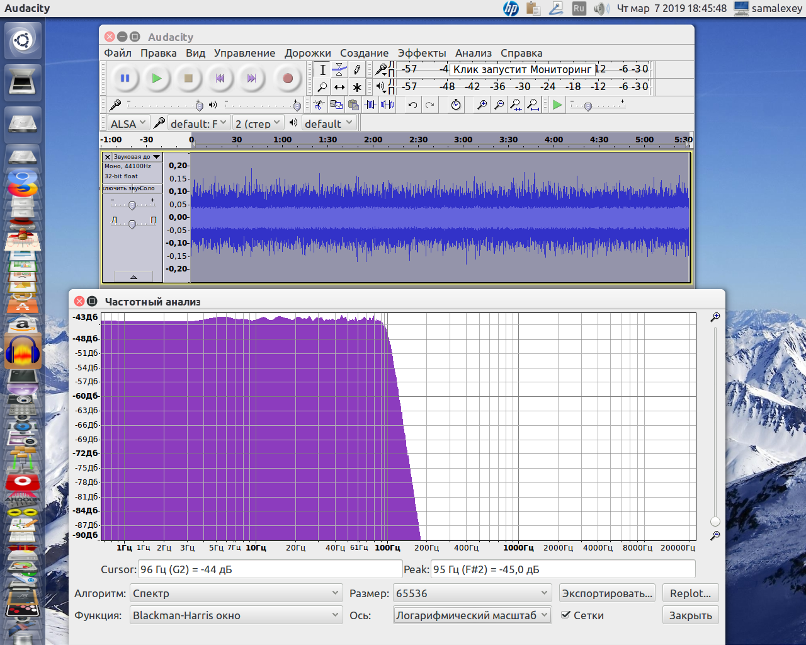
Task: Click the Copy icon in edit toolbar
Action: [x=336, y=105]
